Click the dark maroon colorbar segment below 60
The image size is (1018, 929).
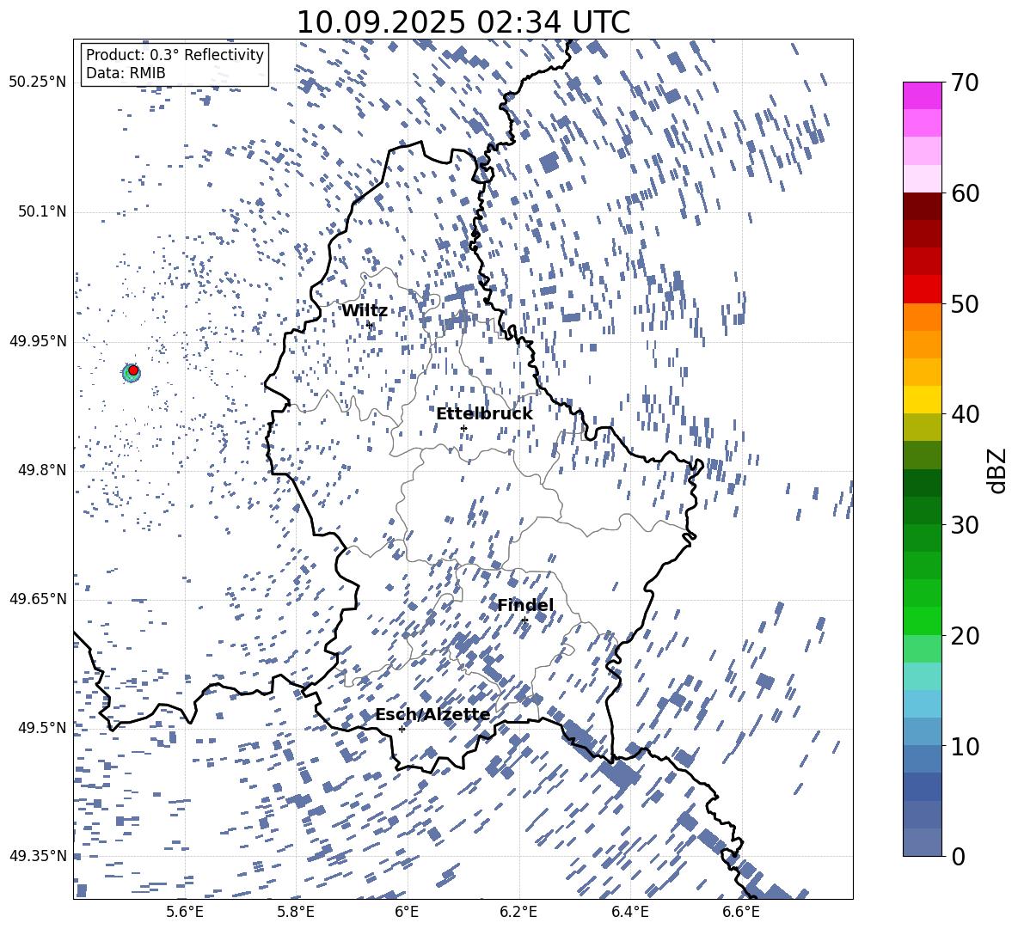[923, 206]
